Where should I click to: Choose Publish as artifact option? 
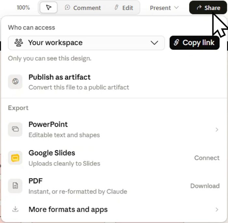tap(114, 82)
